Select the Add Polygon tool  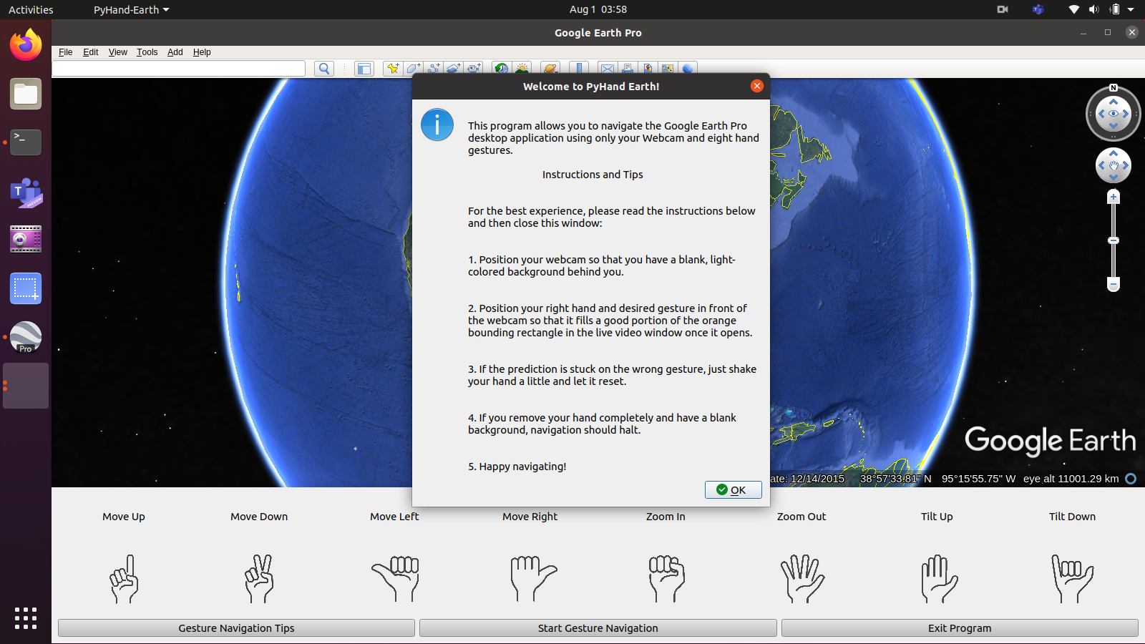[x=413, y=69]
